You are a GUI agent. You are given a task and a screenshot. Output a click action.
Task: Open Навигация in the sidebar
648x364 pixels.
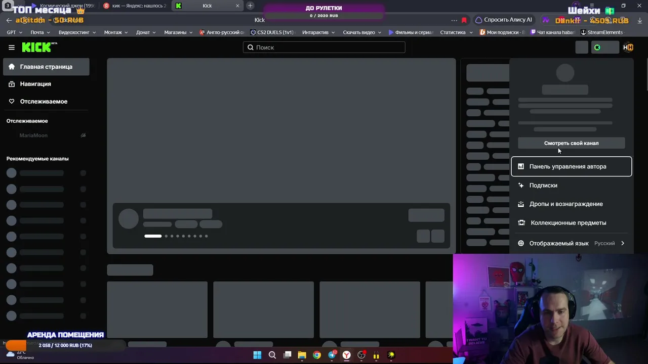(x=46, y=84)
